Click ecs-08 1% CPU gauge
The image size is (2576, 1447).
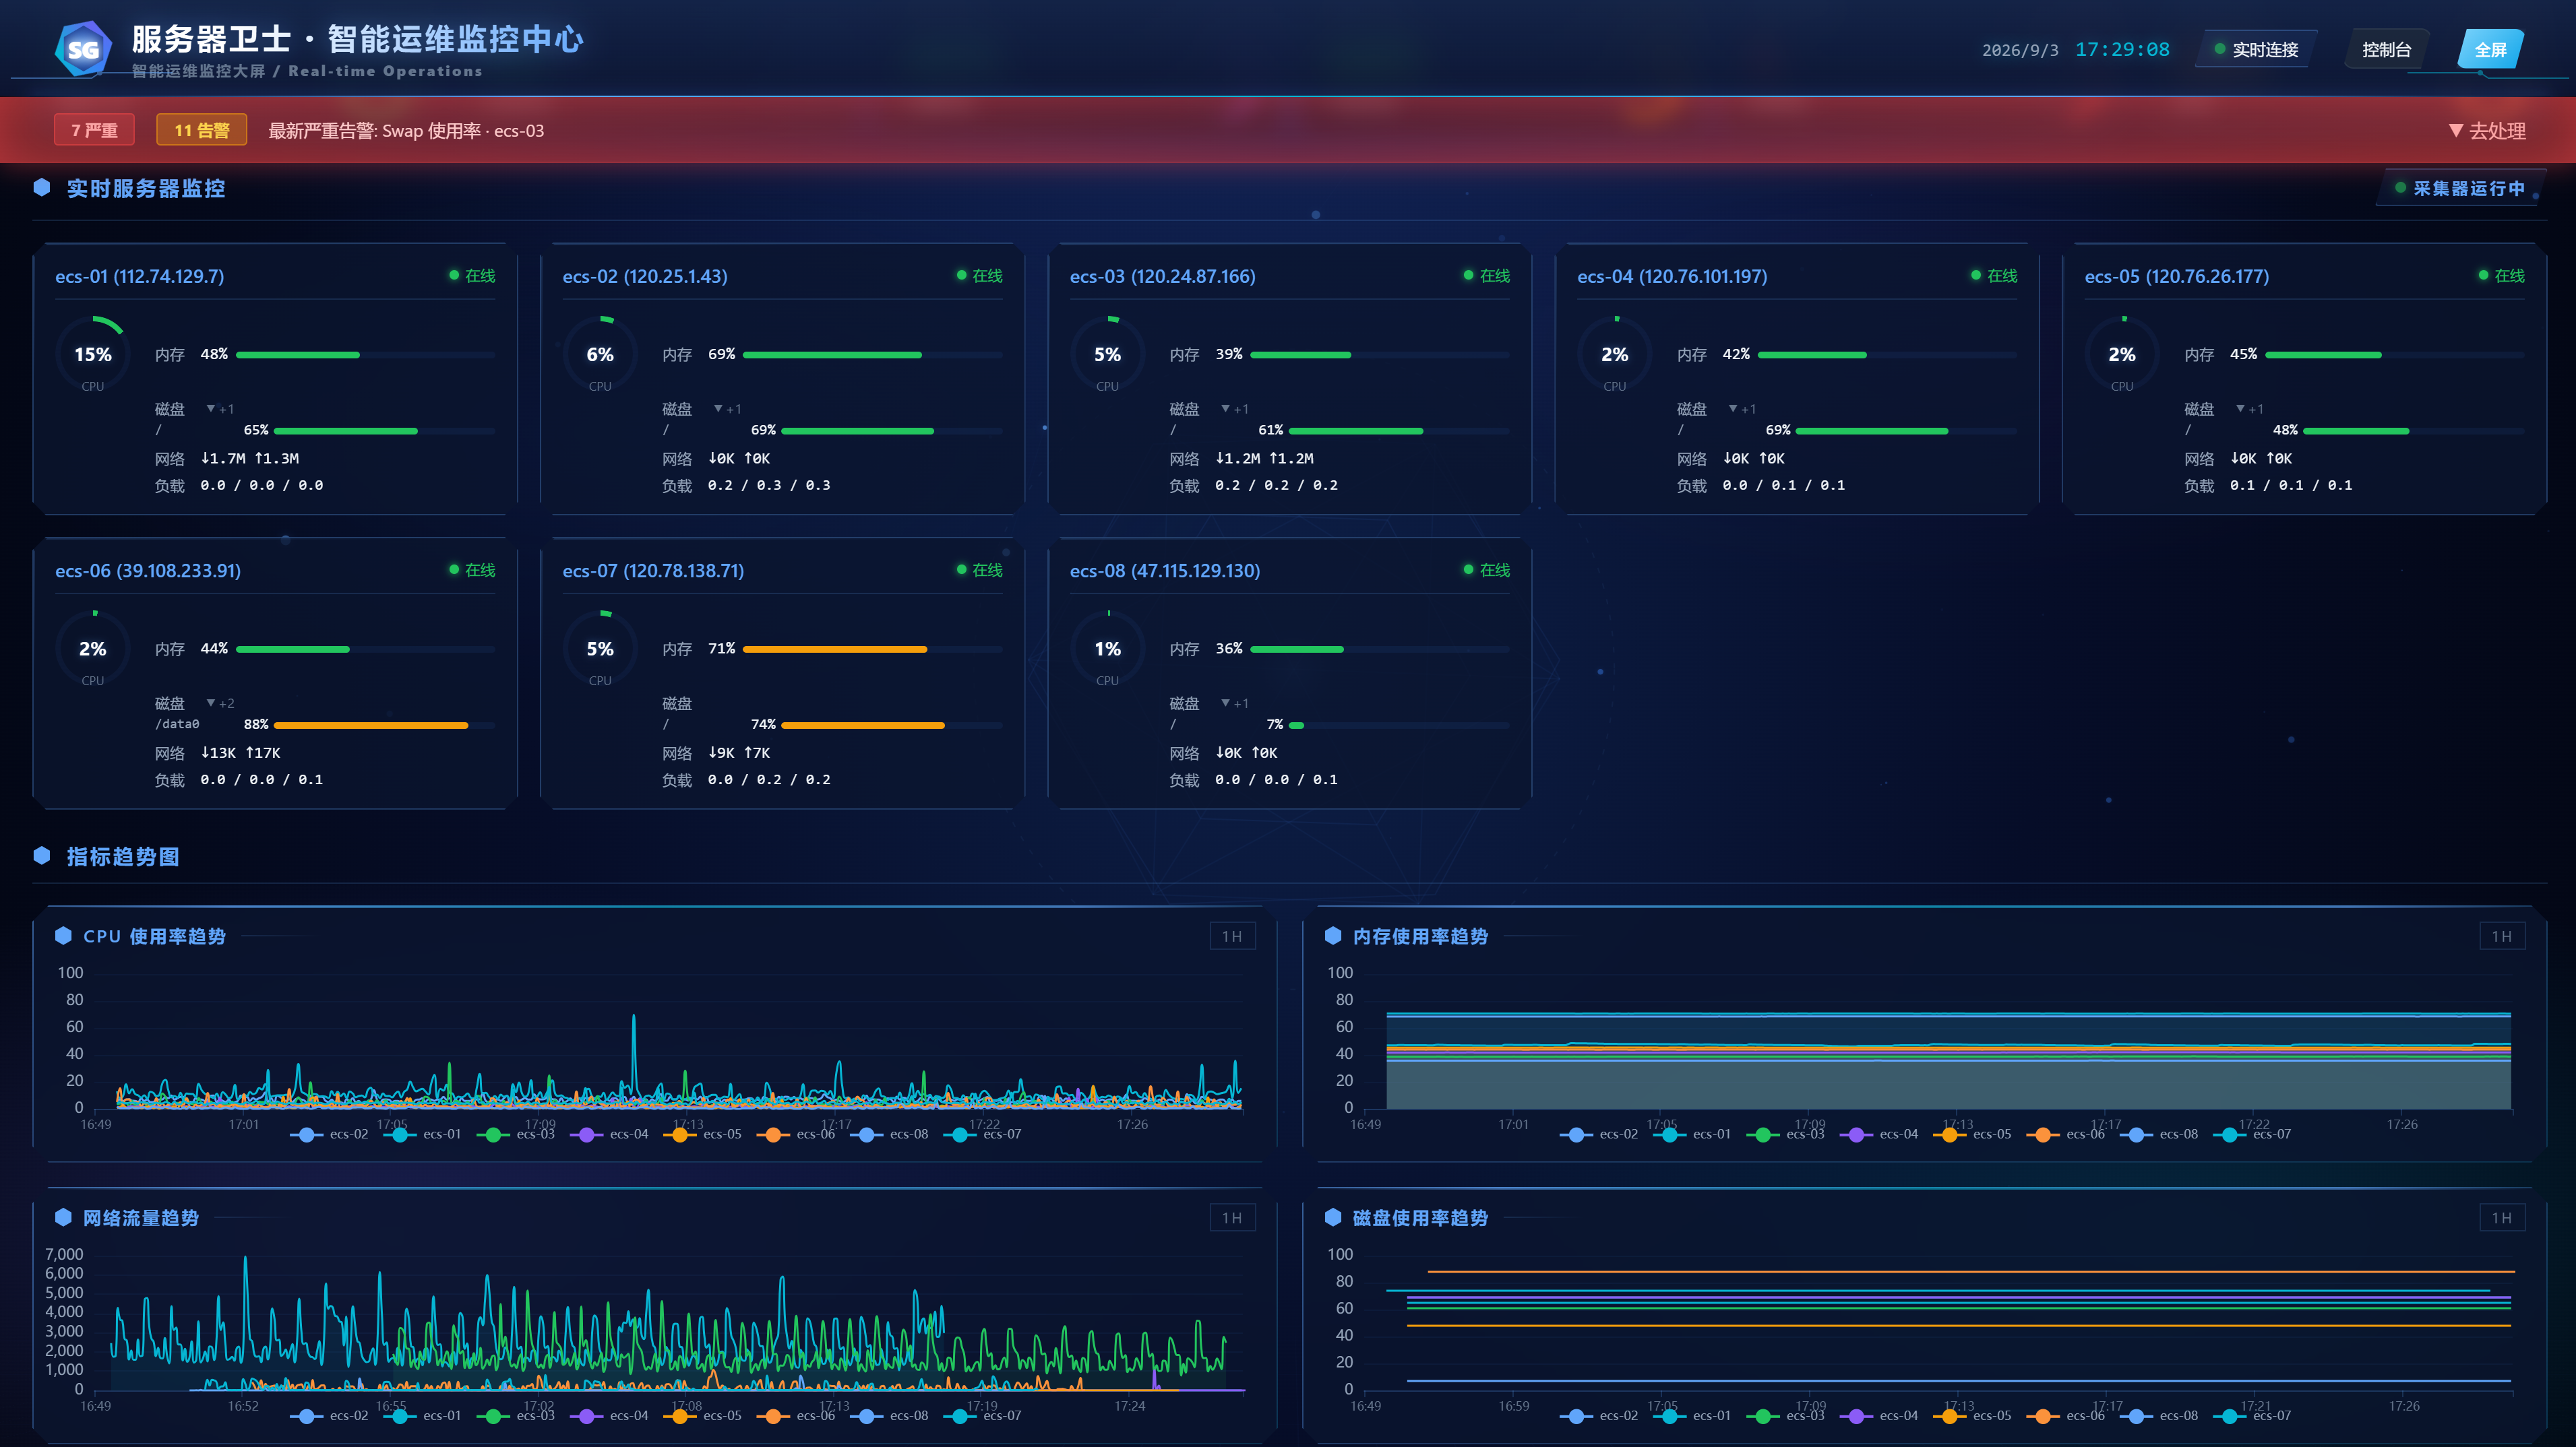tap(1107, 649)
